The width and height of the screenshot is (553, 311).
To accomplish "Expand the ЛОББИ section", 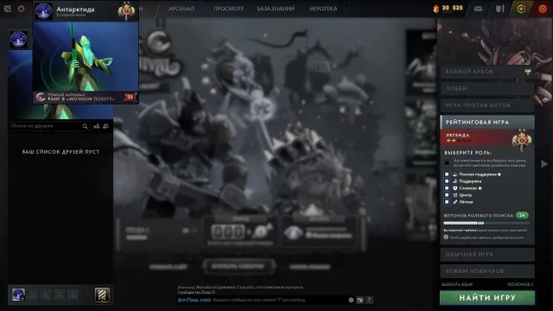I will (x=487, y=88).
